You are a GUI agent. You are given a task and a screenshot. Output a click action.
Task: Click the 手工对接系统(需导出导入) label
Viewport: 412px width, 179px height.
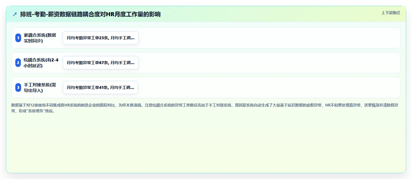[x=40, y=87]
